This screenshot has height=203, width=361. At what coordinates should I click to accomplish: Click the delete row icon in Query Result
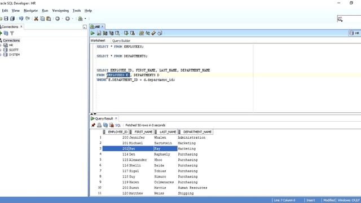point(112,125)
